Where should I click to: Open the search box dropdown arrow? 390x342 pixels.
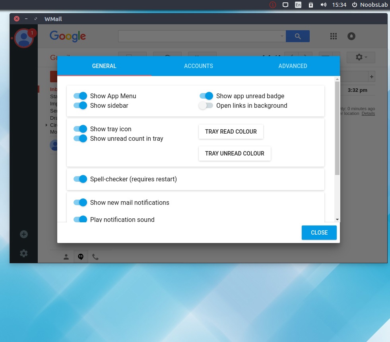(282, 36)
